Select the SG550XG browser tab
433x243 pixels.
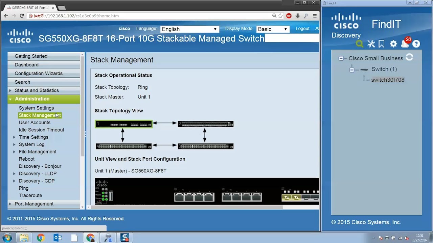[29, 7]
